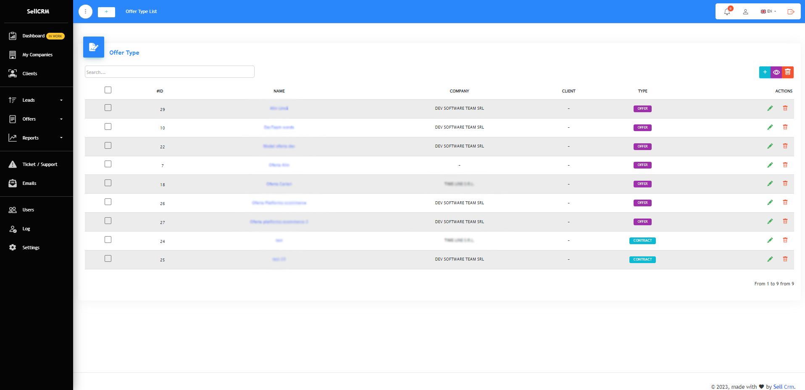Screen dimensions: 805x390
Task: Open the three-dot menu in top bar
Action: point(85,12)
